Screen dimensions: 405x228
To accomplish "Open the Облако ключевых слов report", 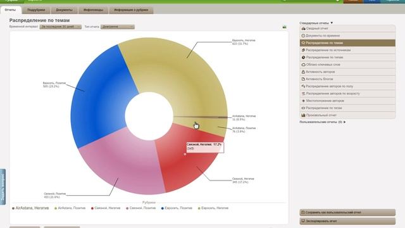I will click(x=347, y=65).
